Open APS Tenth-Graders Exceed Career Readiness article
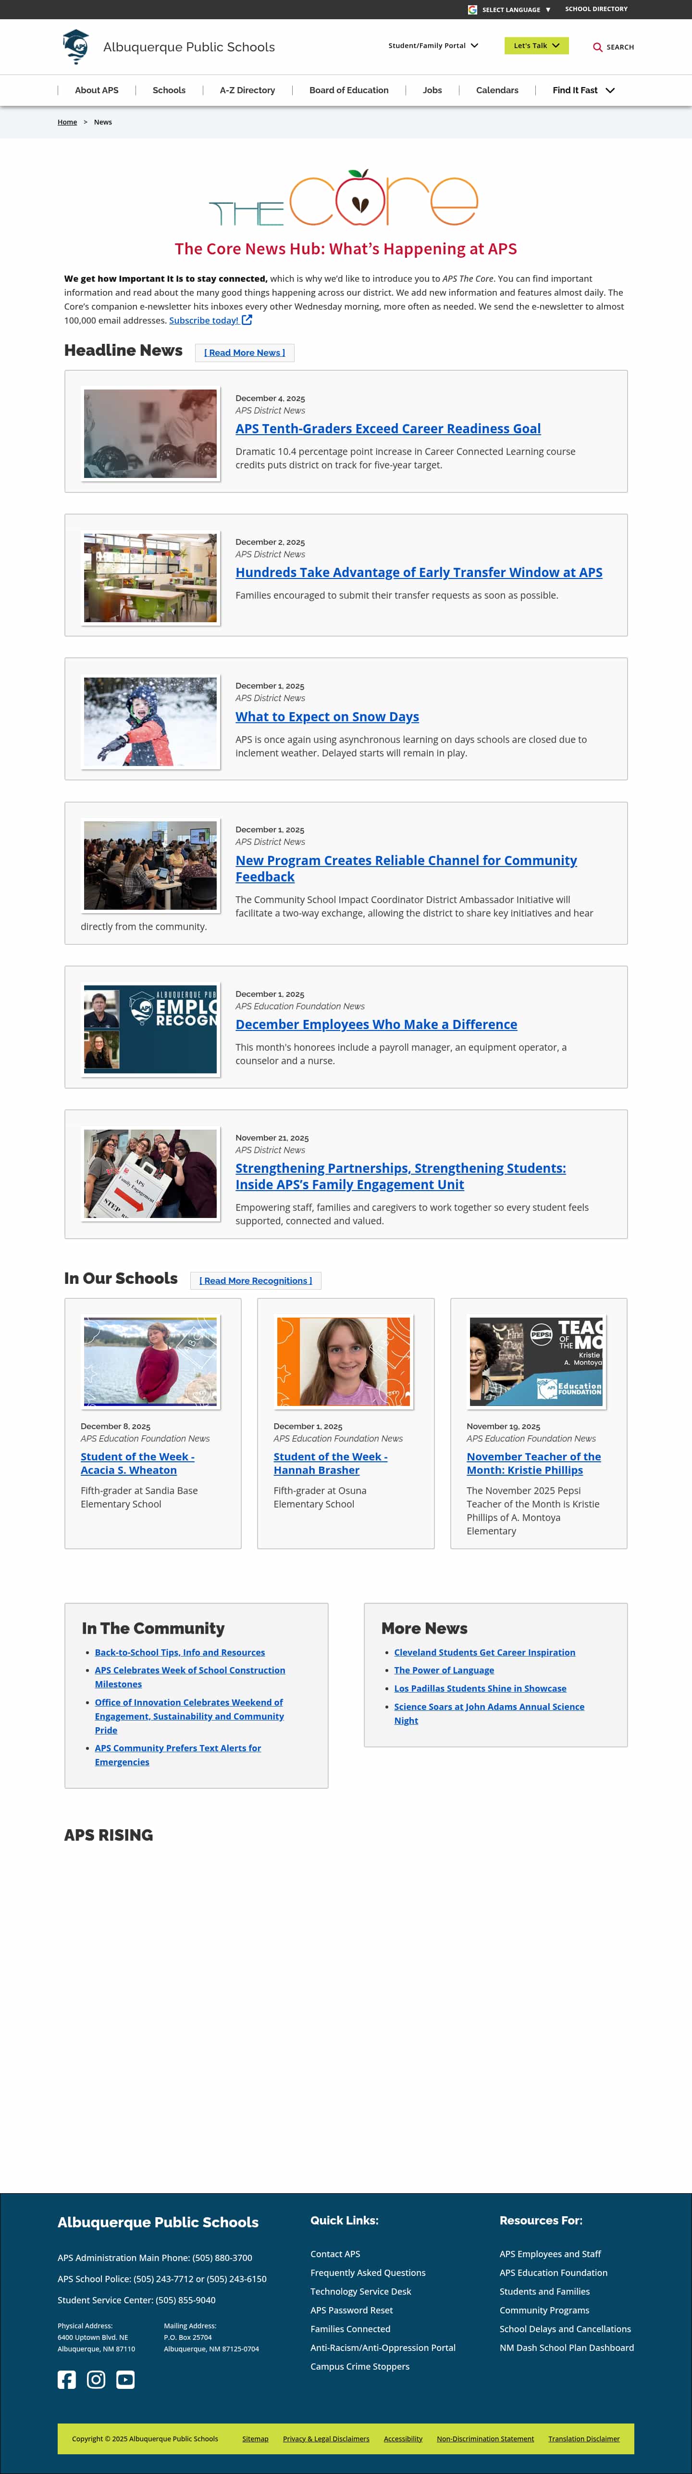Screen dimensions: 692x2474 coord(388,428)
